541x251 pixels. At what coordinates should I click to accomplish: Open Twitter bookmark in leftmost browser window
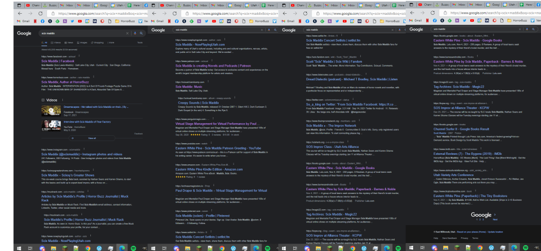pyautogui.click(x=72, y=21)
